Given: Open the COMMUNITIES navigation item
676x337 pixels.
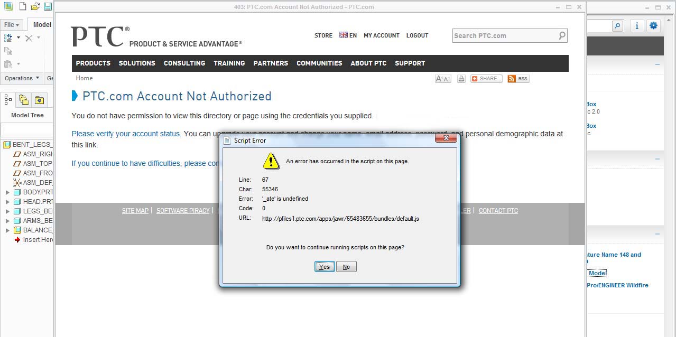Looking at the screenshot, I should tap(319, 63).
